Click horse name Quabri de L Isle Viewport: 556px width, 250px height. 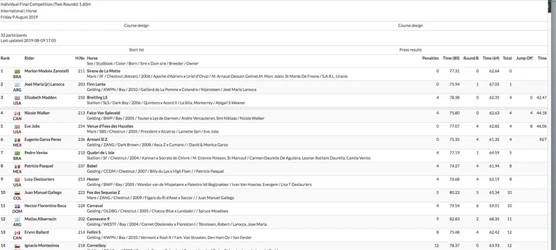[x=101, y=153]
